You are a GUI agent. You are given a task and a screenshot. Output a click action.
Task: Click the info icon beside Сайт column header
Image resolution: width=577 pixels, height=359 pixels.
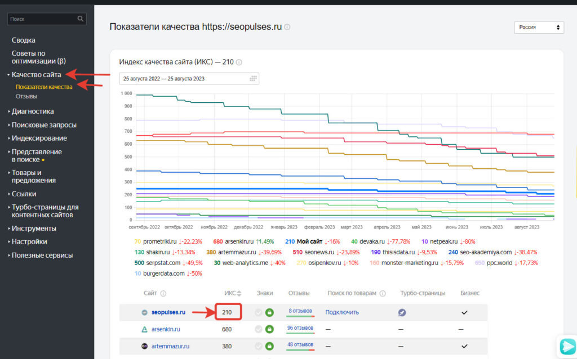[163, 293]
